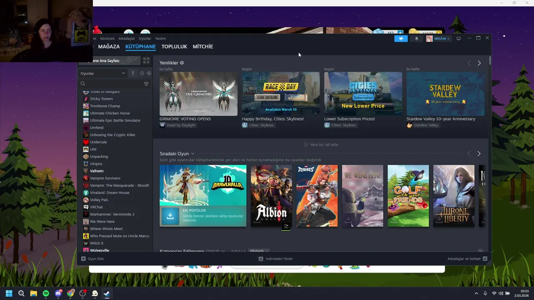Expand the Sıradaki Oyun shelf dropdown
This screenshot has height=300, width=534.
click(192, 154)
